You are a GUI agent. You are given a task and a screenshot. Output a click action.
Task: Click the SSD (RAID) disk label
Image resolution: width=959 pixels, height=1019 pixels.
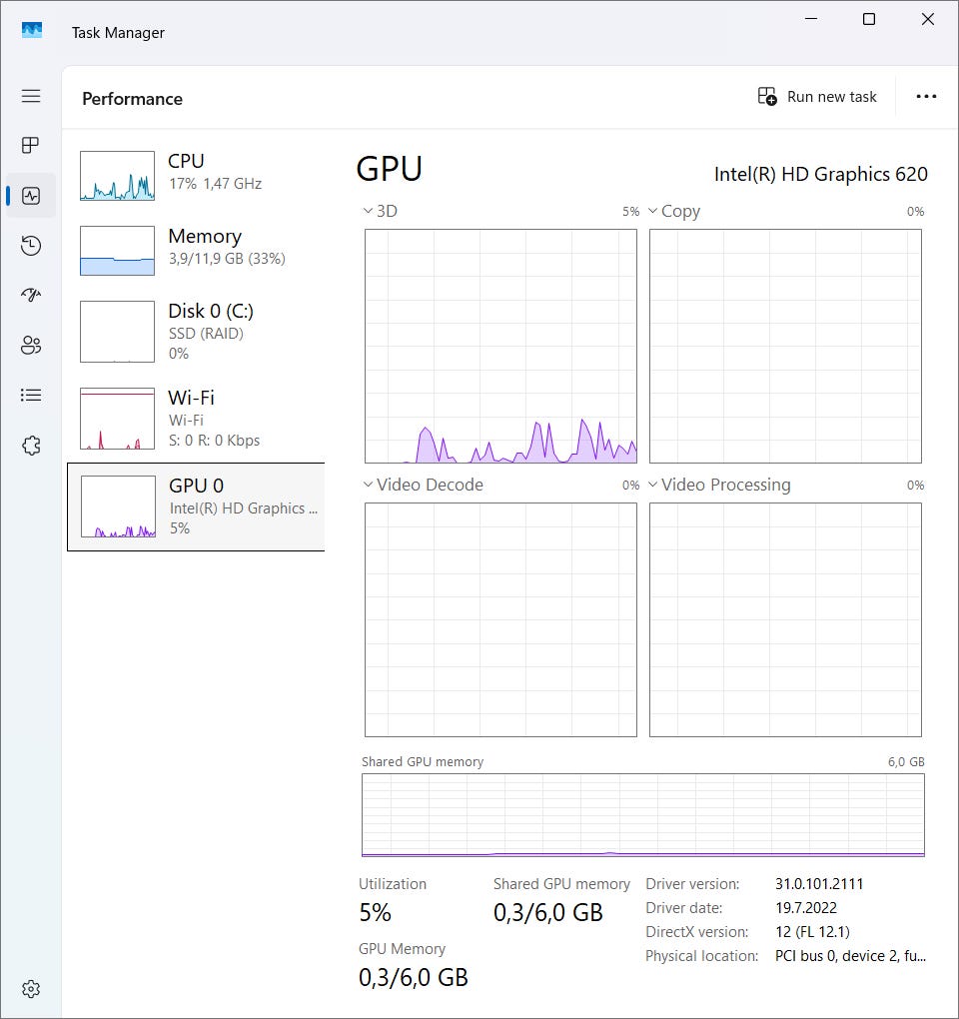click(x=206, y=334)
